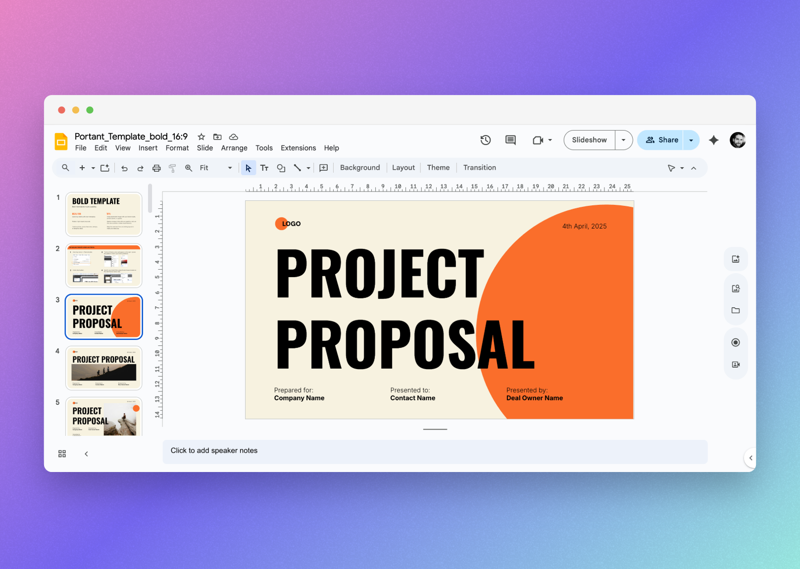Select the cursor select tool
This screenshot has height=569, width=800.
[x=249, y=168]
